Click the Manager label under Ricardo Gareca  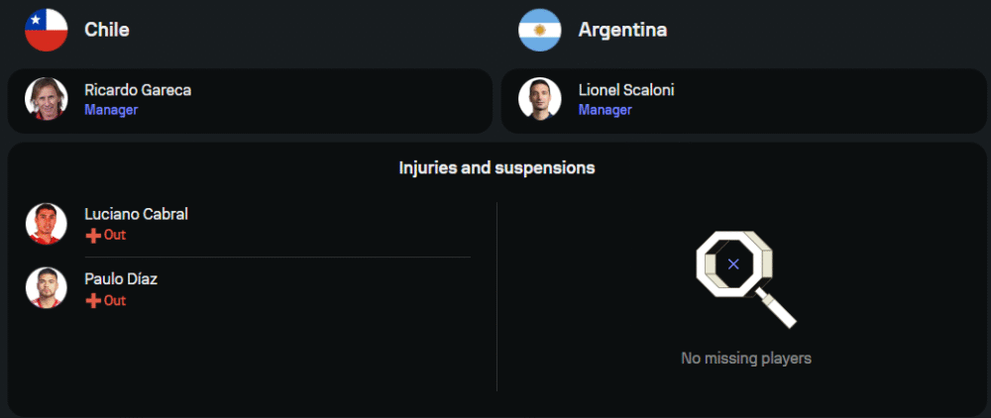click(111, 110)
